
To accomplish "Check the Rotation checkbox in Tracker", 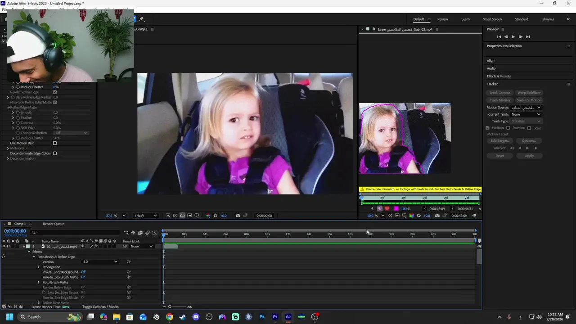I will (508, 128).
